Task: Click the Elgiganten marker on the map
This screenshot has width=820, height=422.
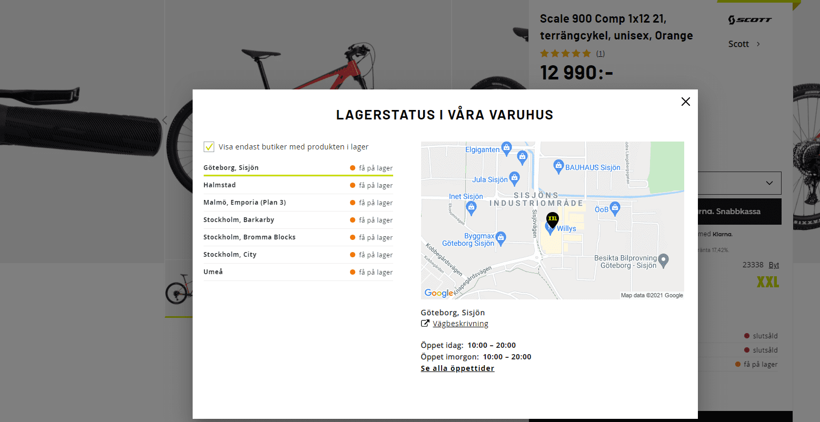Action: point(506,147)
